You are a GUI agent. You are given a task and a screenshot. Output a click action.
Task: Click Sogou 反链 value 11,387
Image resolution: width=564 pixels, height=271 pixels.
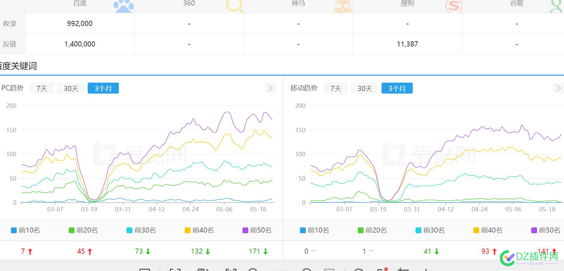coord(407,44)
